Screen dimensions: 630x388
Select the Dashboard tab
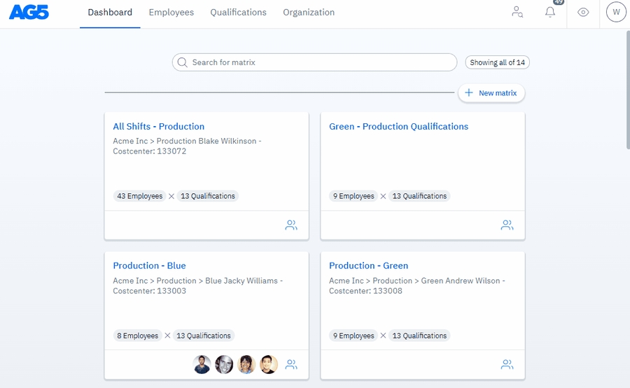110,13
